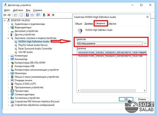Image resolution: width=157 pixels, height=116 pixels.
Task: Open the Свойство dropdown arrow
Action: point(145,43)
